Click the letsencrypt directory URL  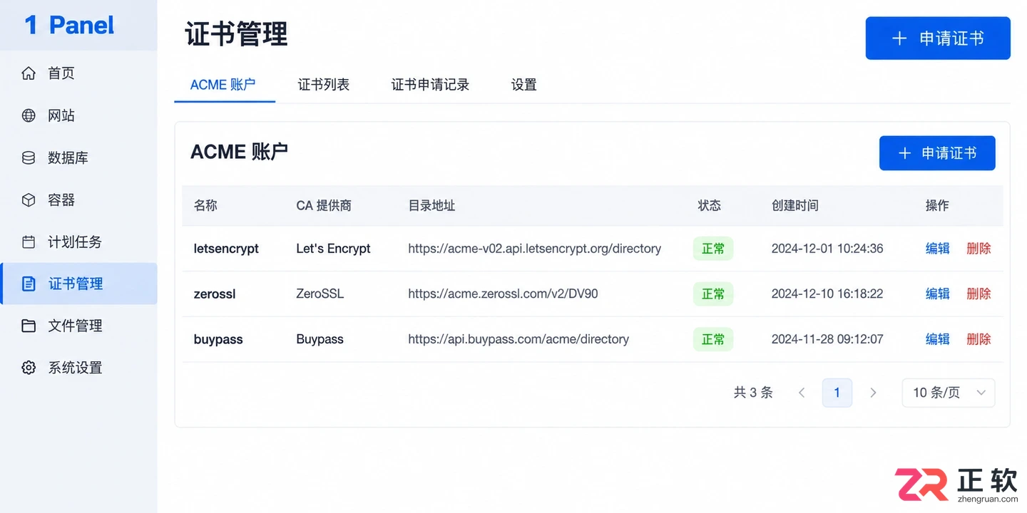[x=535, y=249]
